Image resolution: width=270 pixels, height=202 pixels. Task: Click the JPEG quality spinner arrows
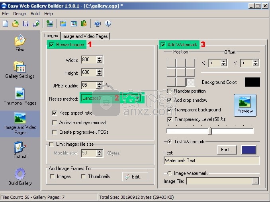tap(99, 85)
